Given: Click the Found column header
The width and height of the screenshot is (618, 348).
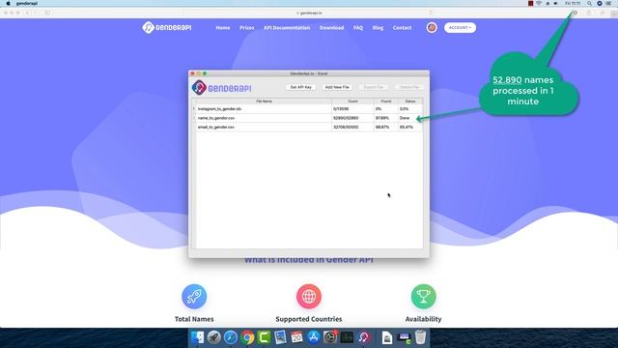Looking at the screenshot, I should 386,101.
